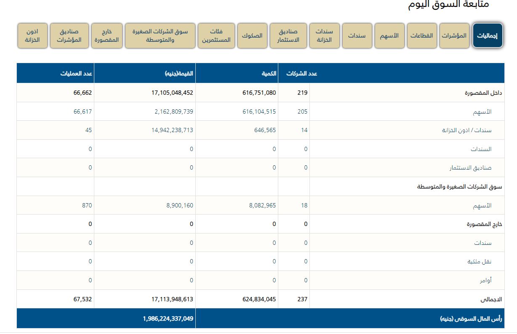This screenshot has width=517, height=334.
Task: Click the الكمية column header
Action: point(269,74)
